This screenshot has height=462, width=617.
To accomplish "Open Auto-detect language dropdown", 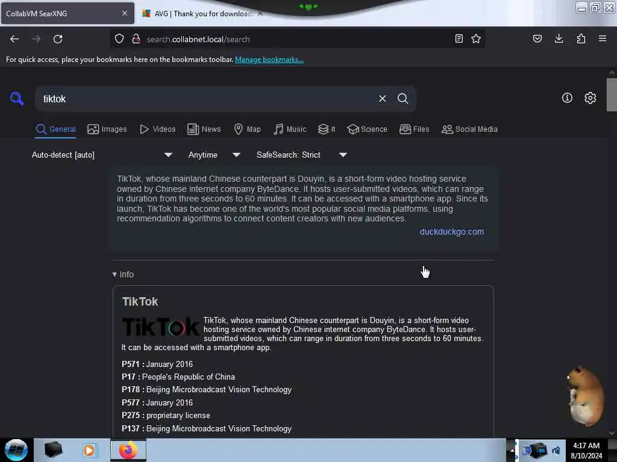I will [102, 155].
